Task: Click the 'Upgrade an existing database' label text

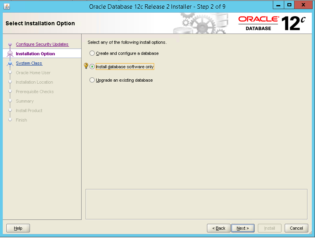Action: [x=124, y=80]
